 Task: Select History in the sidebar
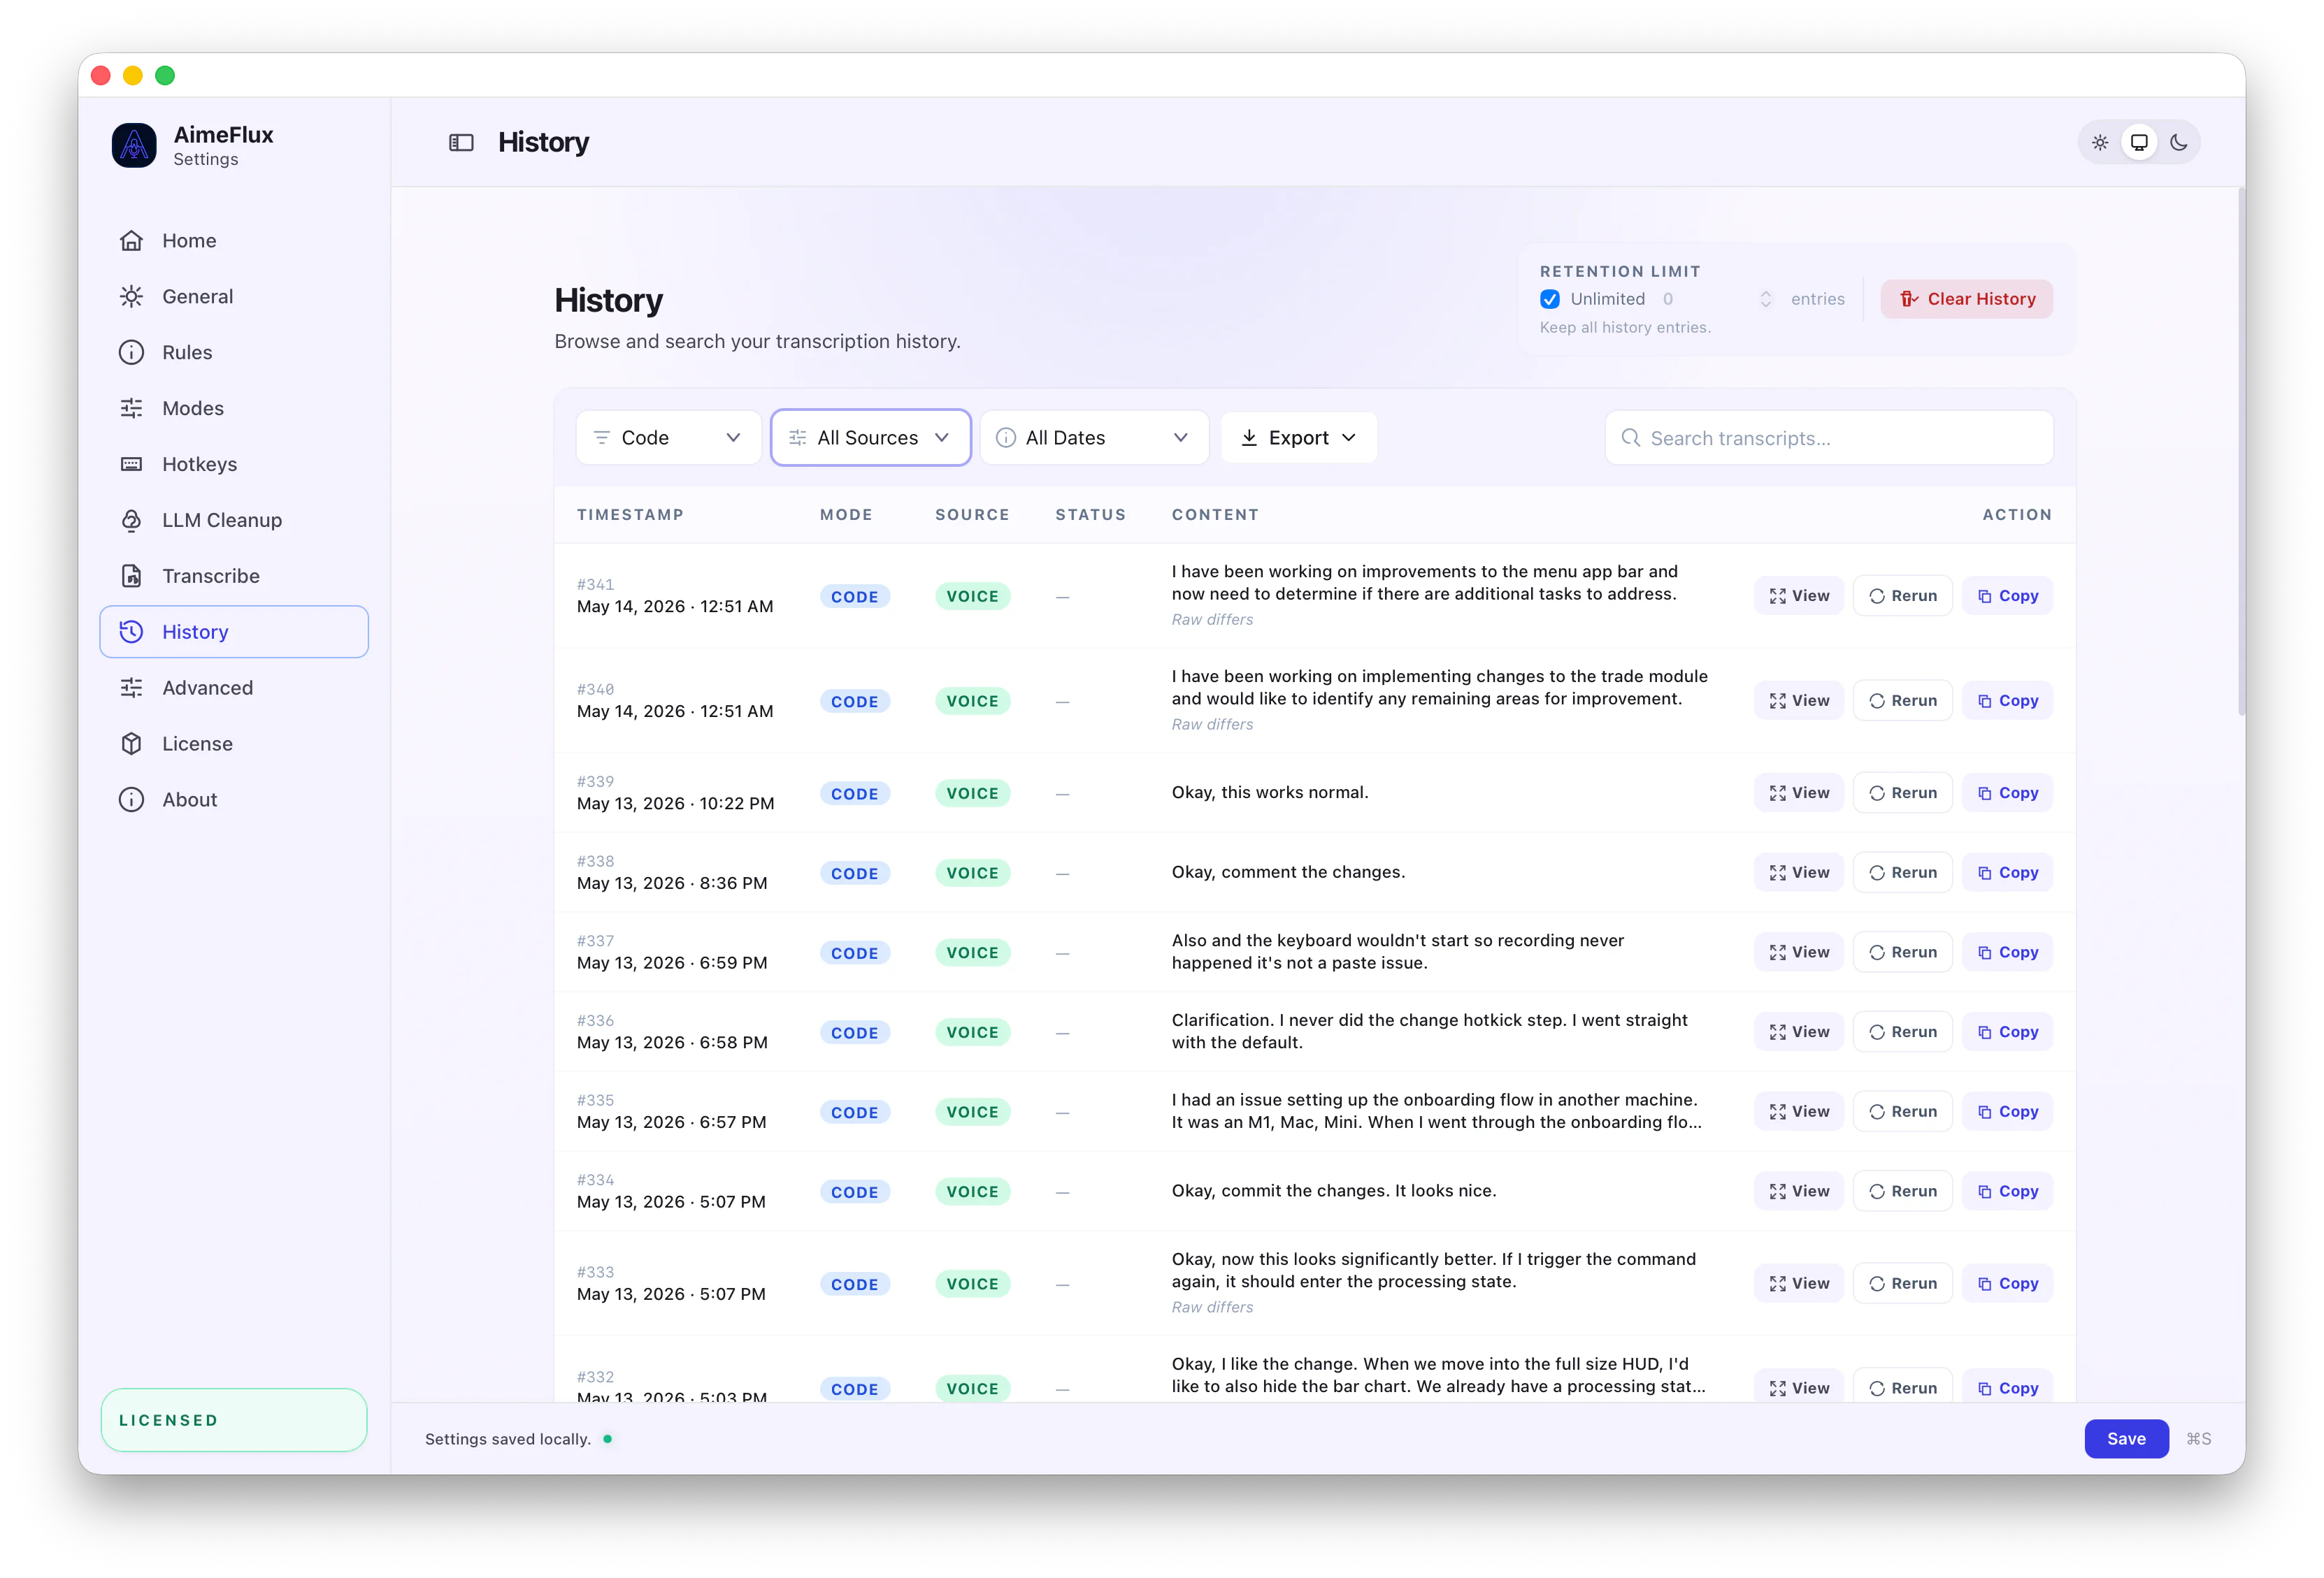[x=234, y=632]
